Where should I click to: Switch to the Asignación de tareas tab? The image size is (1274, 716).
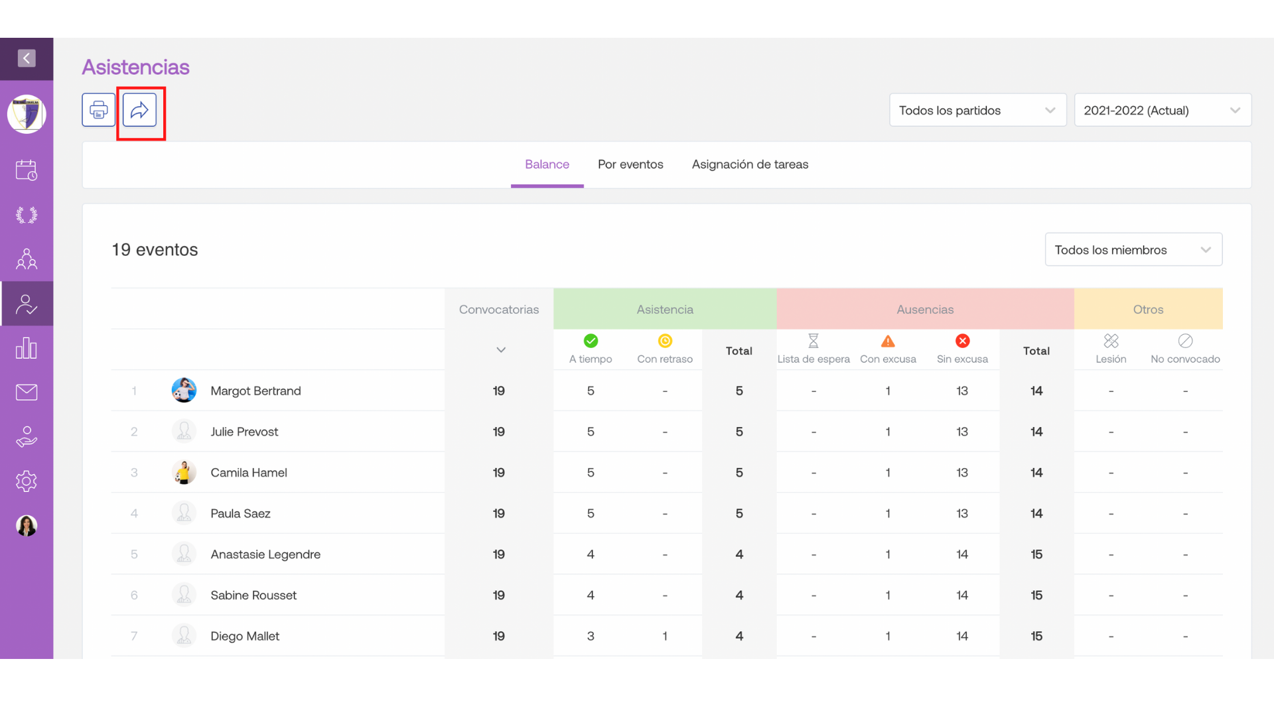coord(750,164)
